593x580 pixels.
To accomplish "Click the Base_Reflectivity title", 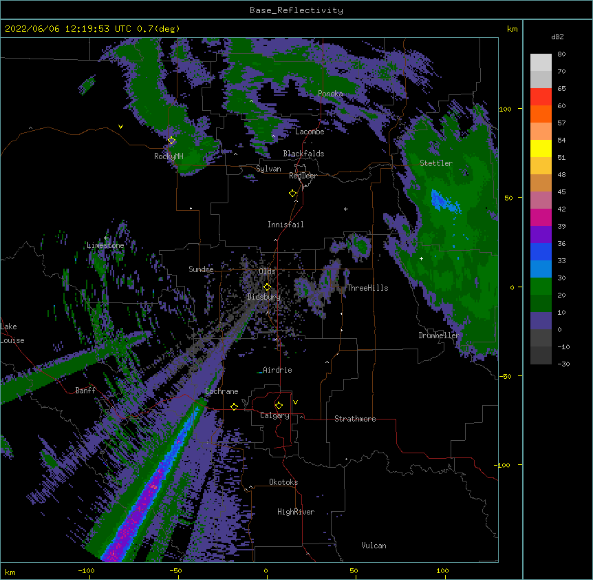I will (x=296, y=10).
